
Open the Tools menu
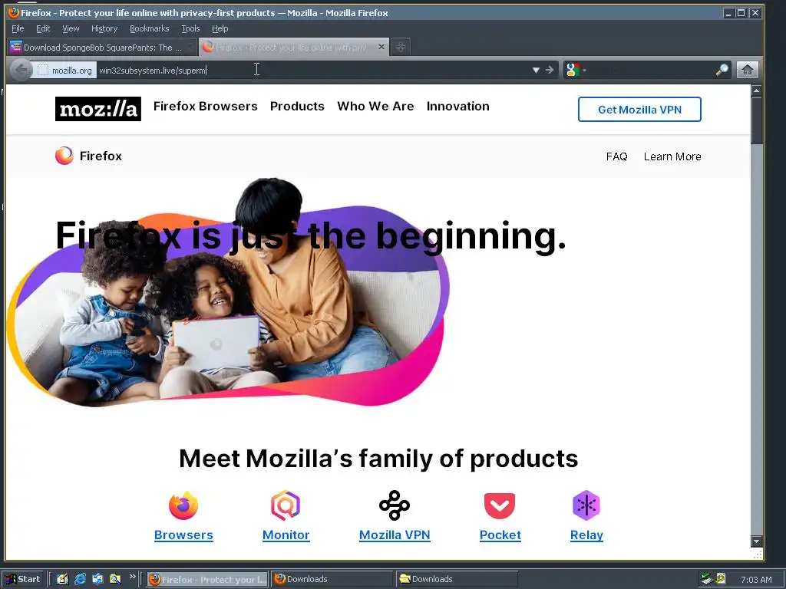pos(190,28)
